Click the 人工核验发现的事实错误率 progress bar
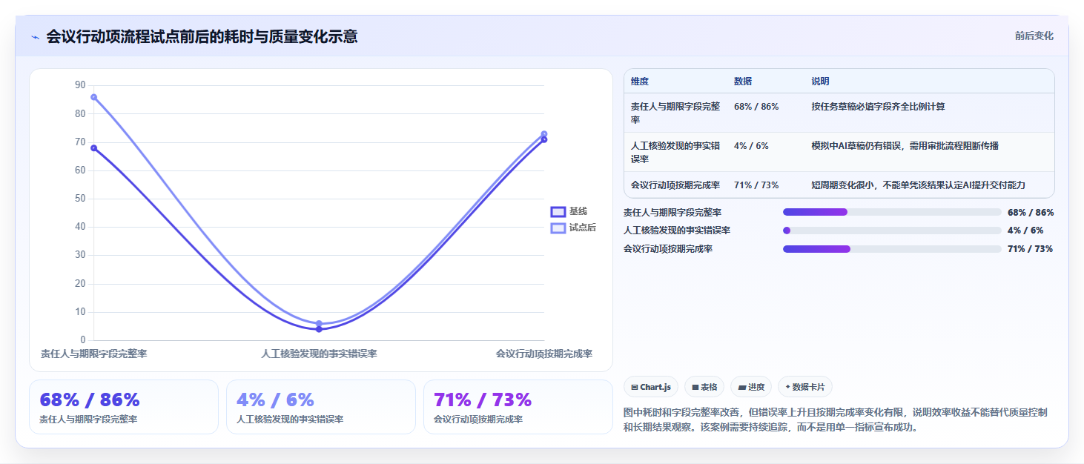The width and height of the screenshot is (1084, 464). [x=892, y=231]
